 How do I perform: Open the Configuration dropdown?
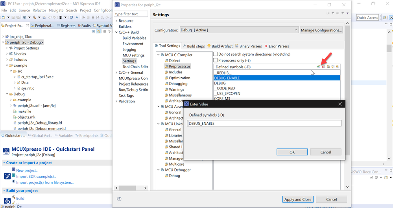pos(239,30)
